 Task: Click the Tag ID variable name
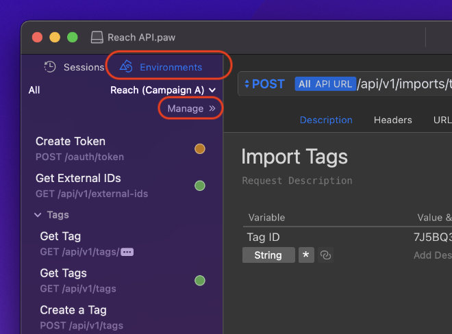pos(264,237)
